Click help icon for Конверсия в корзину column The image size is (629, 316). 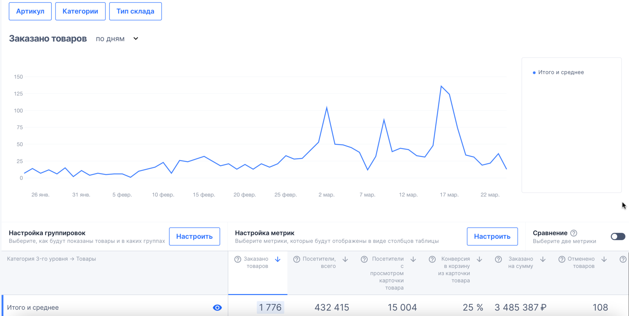432,259
